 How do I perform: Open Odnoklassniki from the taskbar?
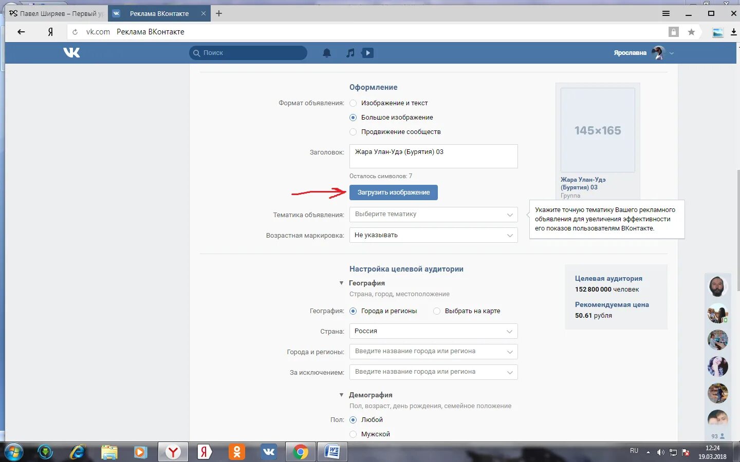(237, 452)
